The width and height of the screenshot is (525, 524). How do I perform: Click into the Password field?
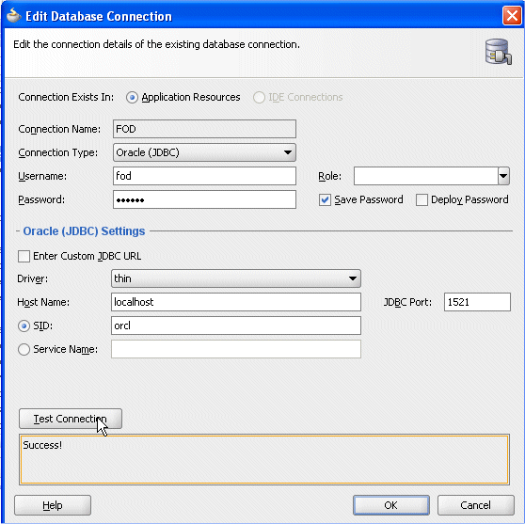204,199
